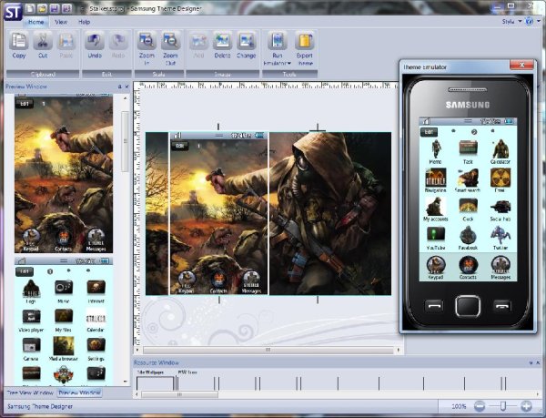Zoom In on the canvas
This screenshot has height=418, width=546.
click(x=147, y=41)
